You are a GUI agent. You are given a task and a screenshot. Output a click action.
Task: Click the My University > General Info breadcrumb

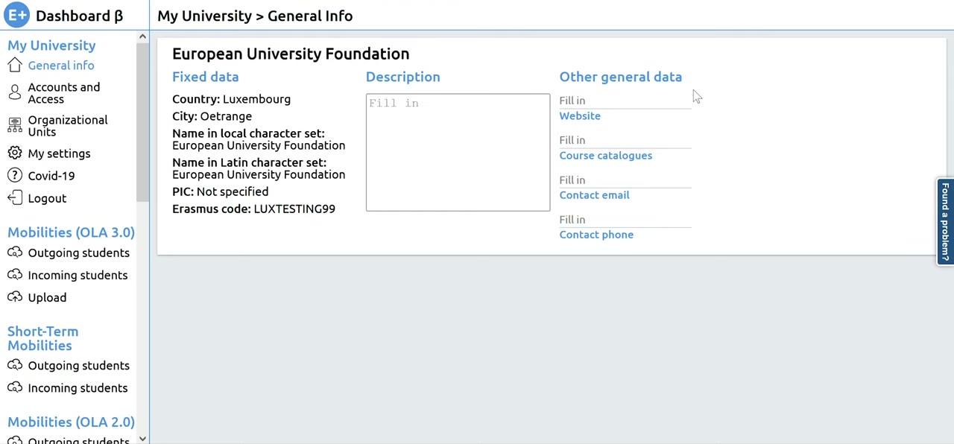point(255,16)
